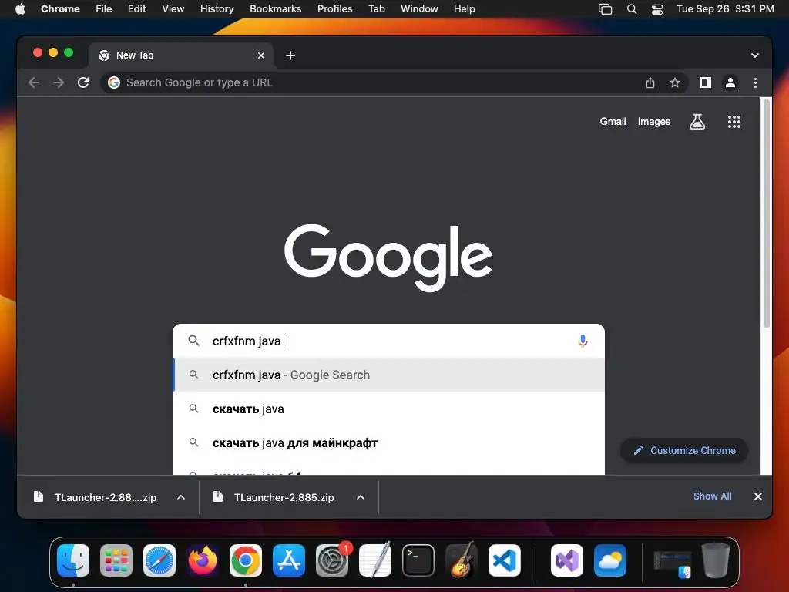Open Finder from the Dock
789x592 pixels.
73,560
